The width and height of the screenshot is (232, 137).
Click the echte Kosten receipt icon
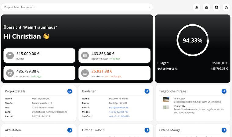[x=10, y=73]
